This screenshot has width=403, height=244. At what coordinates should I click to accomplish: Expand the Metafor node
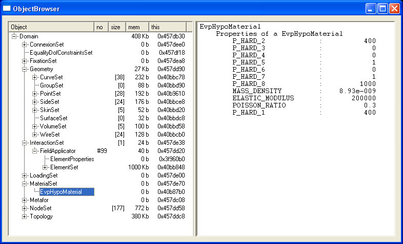25,200
